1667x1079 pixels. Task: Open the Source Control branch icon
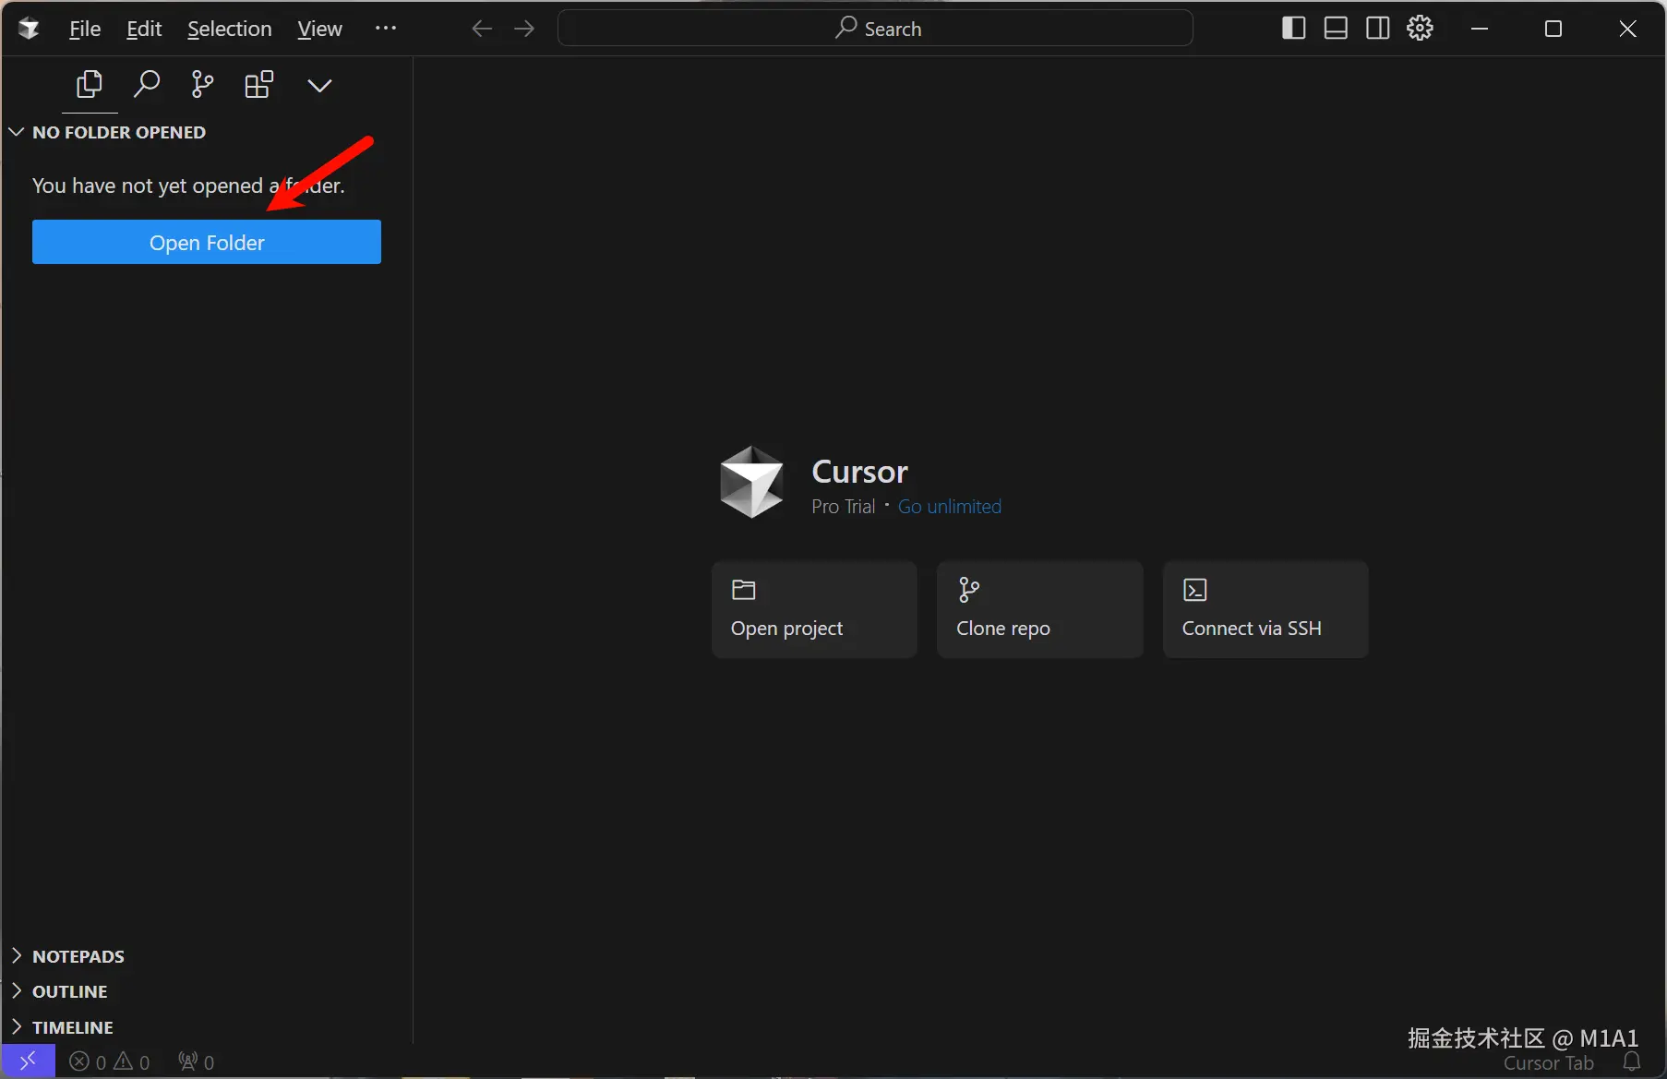(x=202, y=85)
